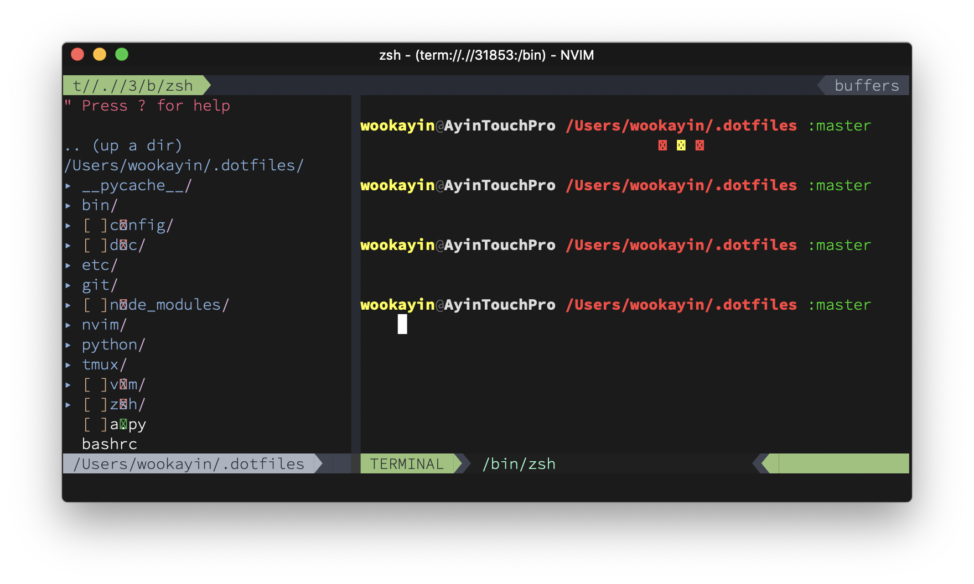
Task: Expand the bin folder arrow
Action: pos(68,206)
